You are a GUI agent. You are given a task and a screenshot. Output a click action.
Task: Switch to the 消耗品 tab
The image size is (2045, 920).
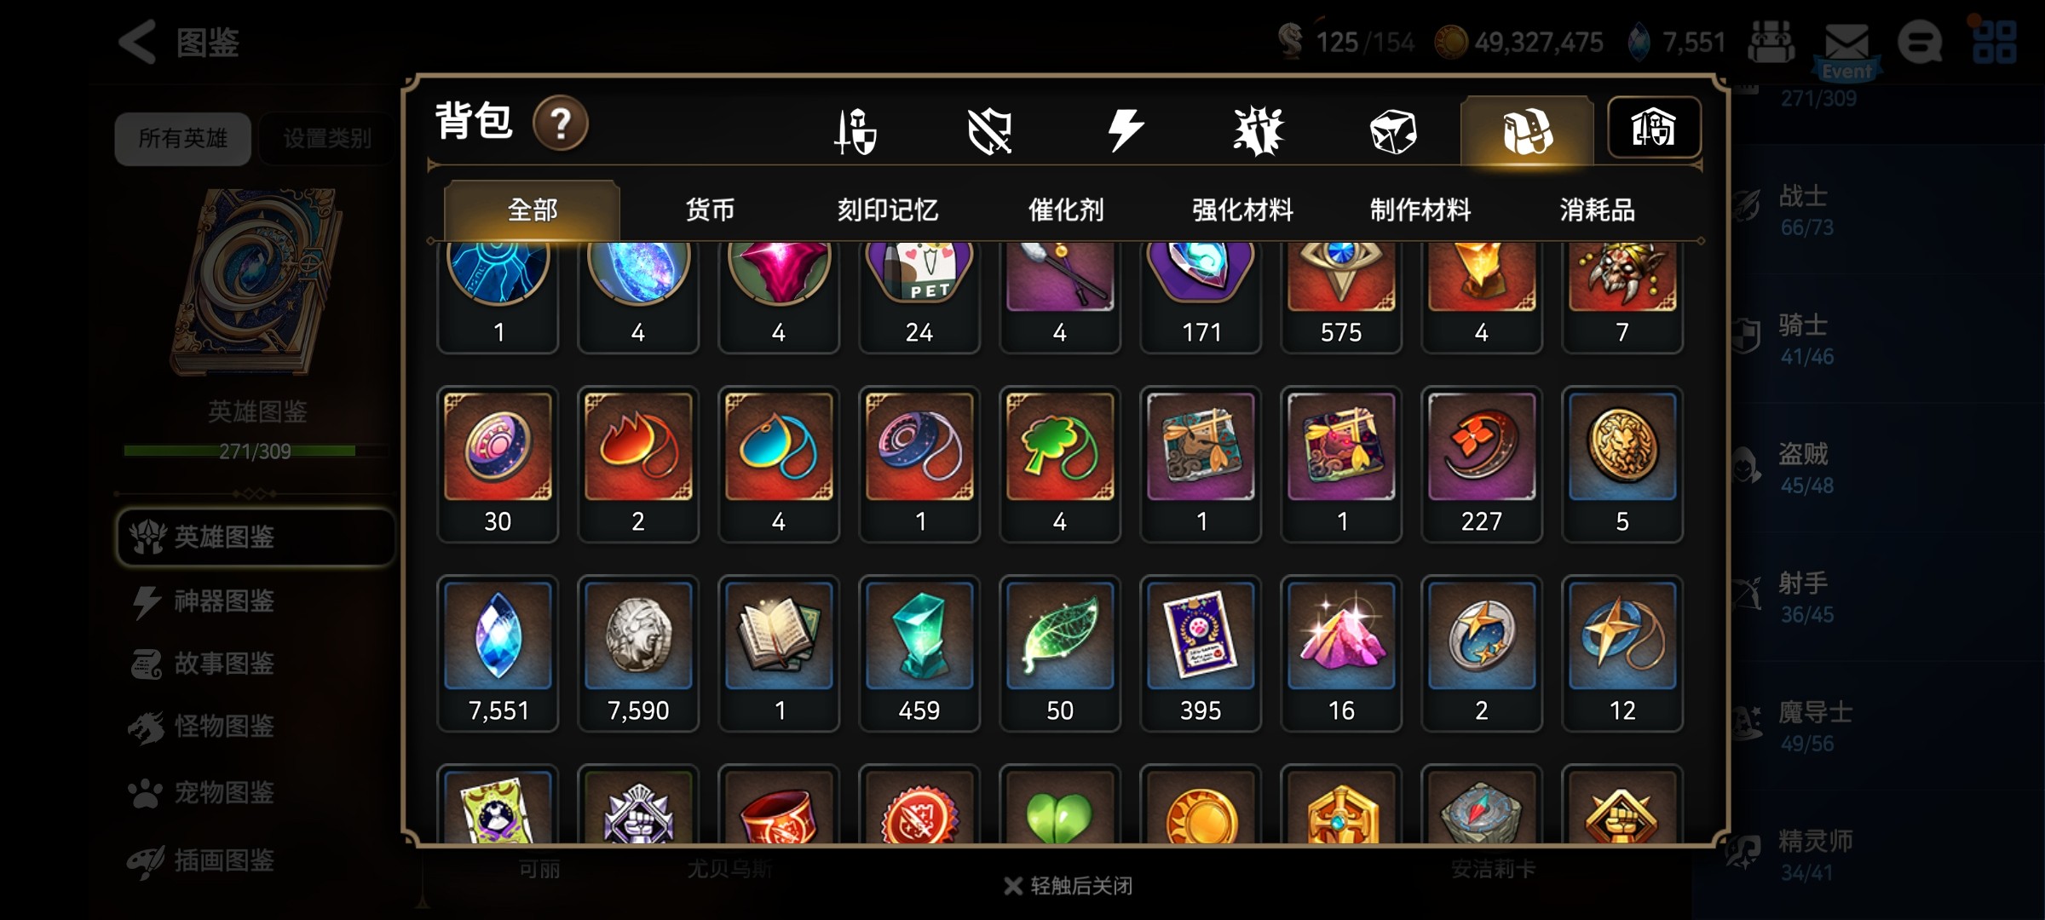1598,210
